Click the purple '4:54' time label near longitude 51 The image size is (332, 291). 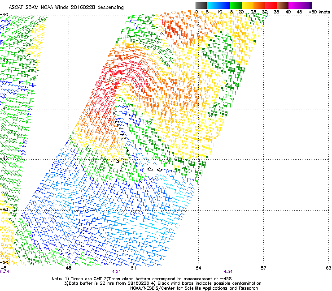coord(117,272)
